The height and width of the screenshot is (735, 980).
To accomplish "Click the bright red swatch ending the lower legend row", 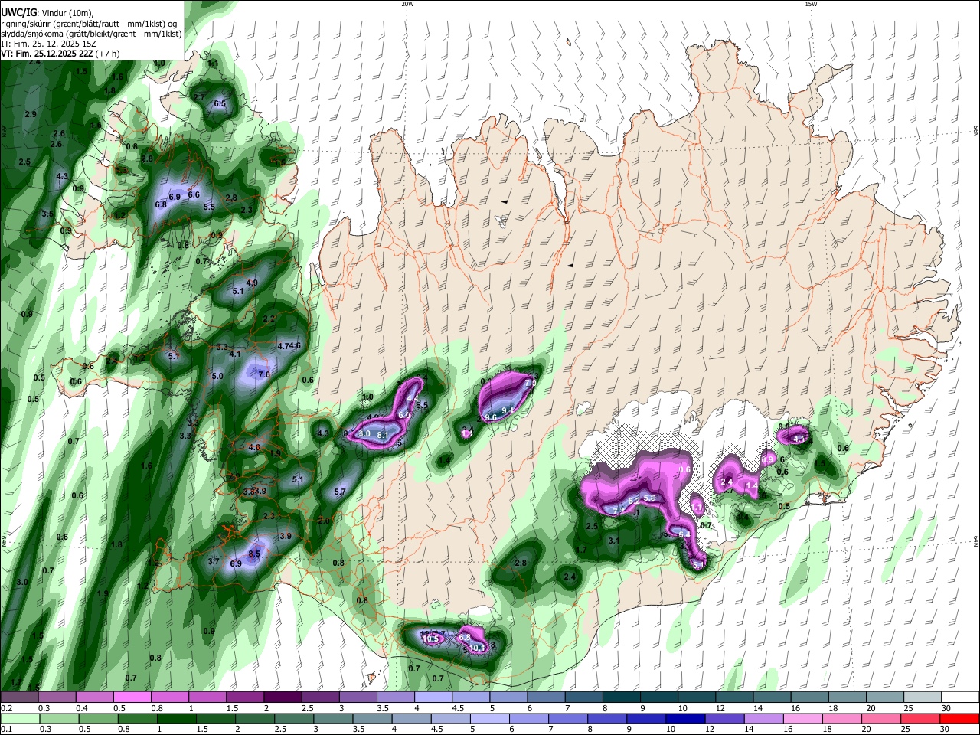I will pos(960,719).
